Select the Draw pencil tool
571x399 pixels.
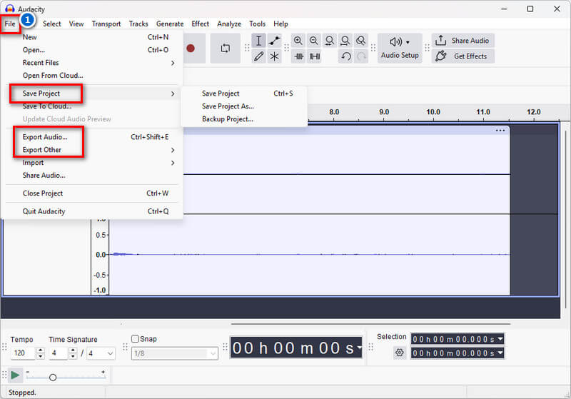click(258, 56)
